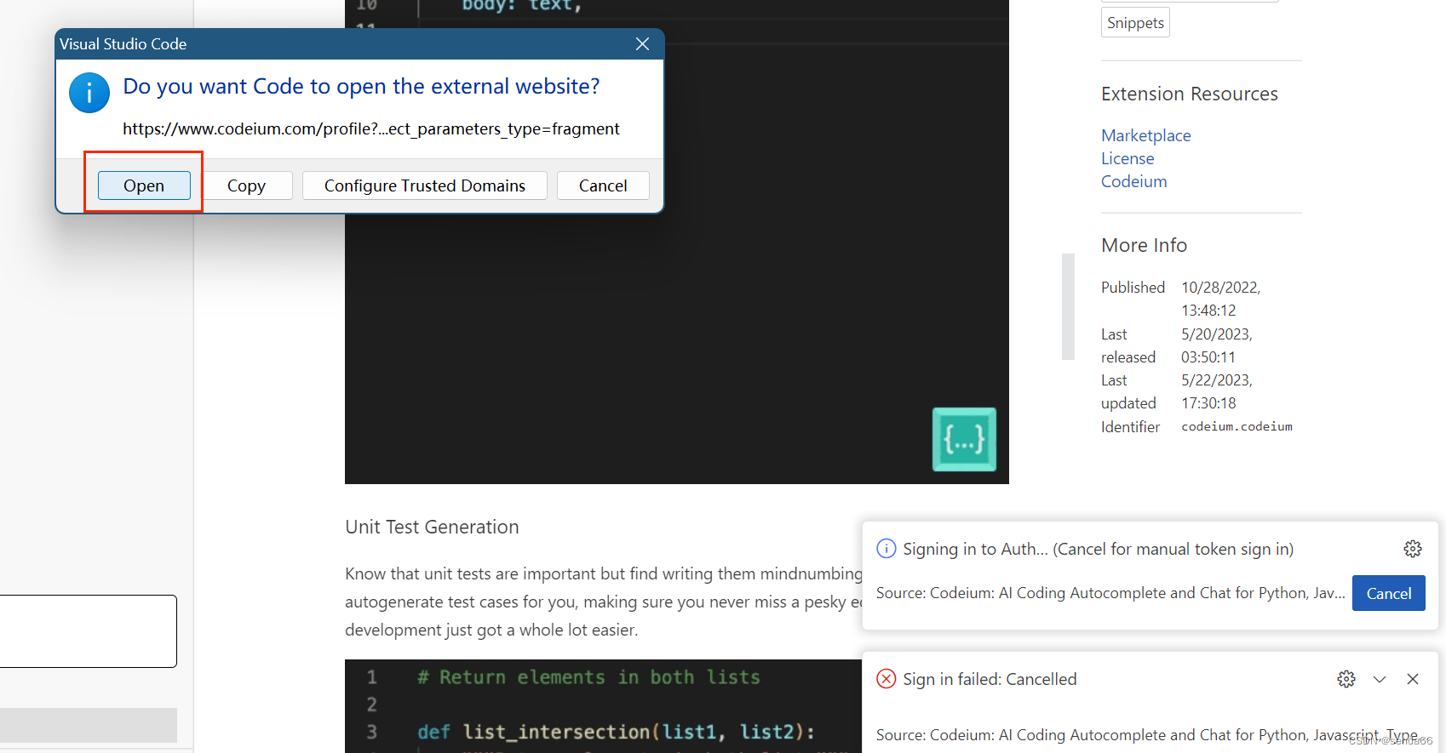Dismiss the Sign in failed notification
The height and width of the screenshot is (753, 1446).
pyautogui.click(x=1413, y=679)
